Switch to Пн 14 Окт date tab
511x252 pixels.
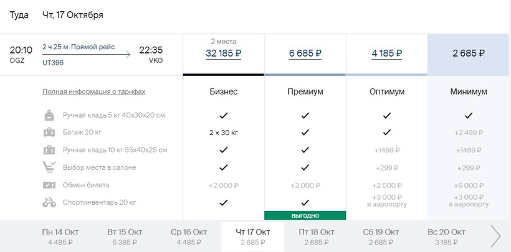pyautogui.click(x=60, y=237)
